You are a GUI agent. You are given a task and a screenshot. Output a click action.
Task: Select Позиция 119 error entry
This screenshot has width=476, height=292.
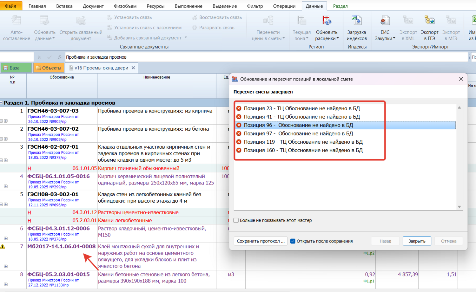(x=303, y=142)
